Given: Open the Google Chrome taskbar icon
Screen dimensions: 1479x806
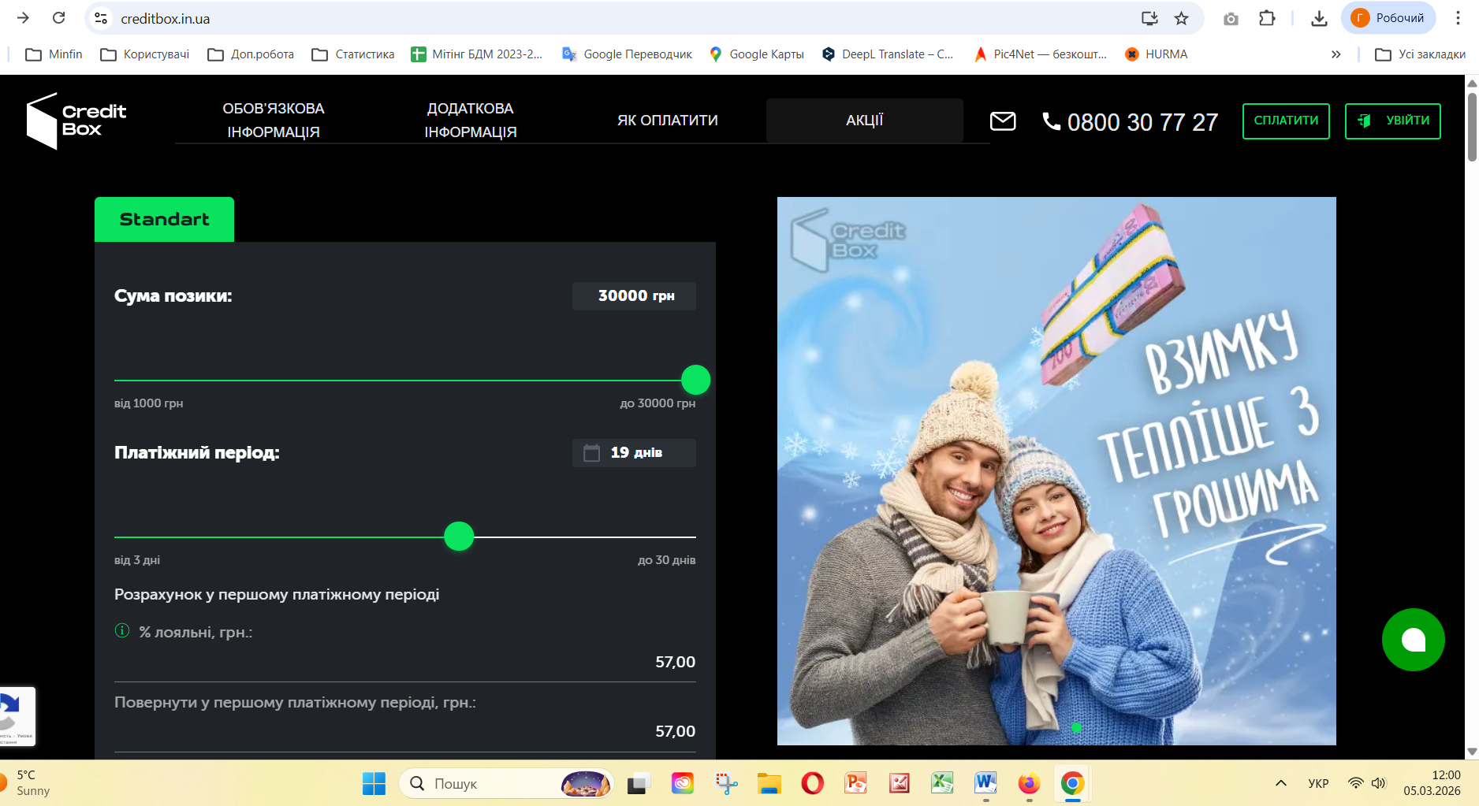Looking at the screenshot, I should [x=1072, y=783].
